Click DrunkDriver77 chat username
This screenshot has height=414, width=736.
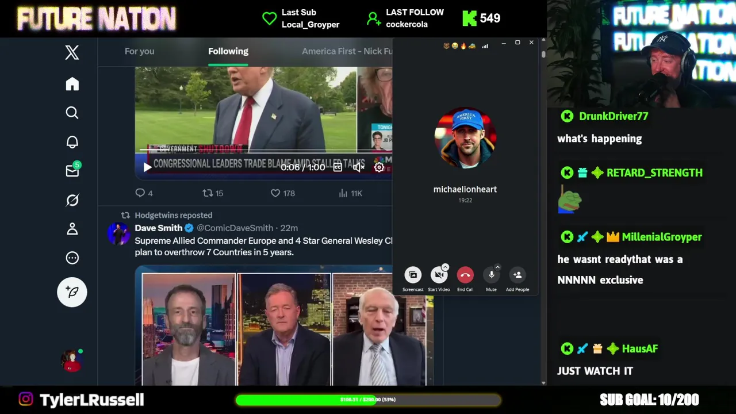(614, 116)
